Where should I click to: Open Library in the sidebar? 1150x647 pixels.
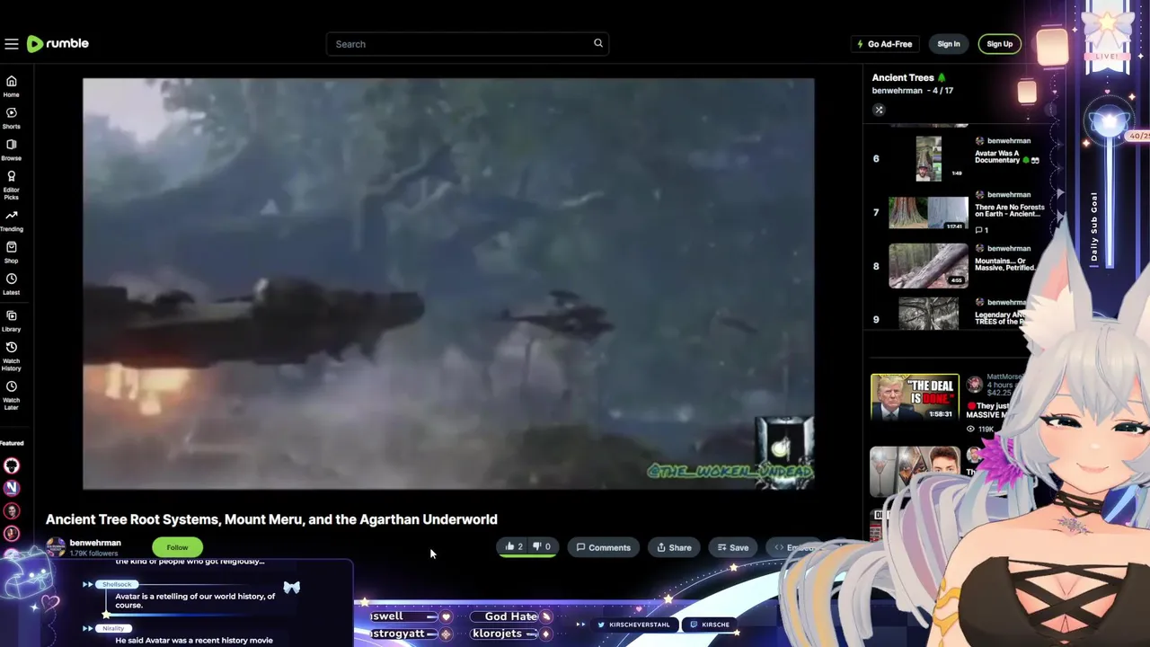(x=12, y=321)
